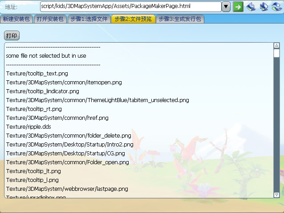The height and width of the screenshot is (213, 284).
Task: Select the webbrowser/lastpage.png line
Action: [x=67, y=189]
